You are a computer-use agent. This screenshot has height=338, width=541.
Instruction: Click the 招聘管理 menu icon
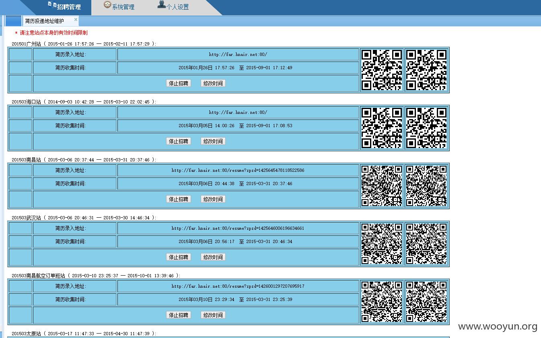click(52, 5)
